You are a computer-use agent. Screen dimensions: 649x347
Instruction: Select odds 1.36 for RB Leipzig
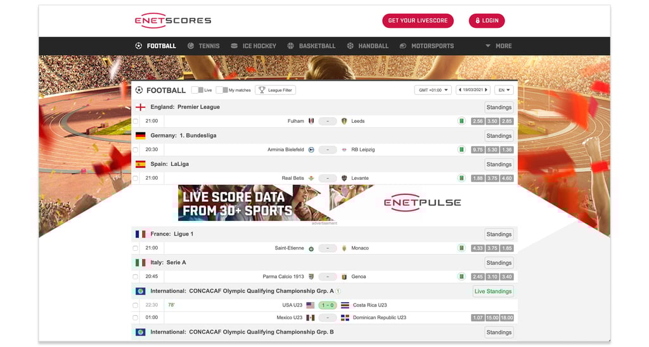point(506,149)
